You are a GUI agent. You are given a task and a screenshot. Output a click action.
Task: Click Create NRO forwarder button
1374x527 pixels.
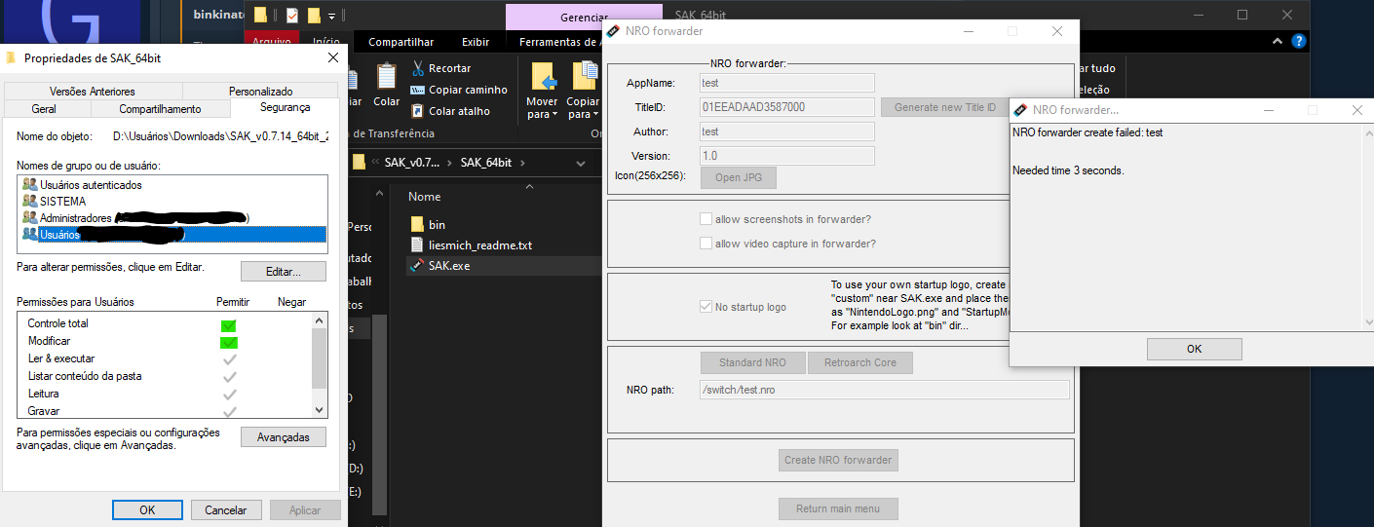[x=839, y=460]
